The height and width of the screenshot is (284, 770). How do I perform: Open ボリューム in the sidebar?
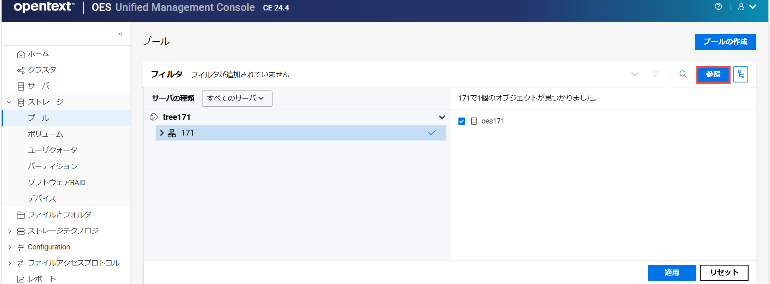[45, 134]
